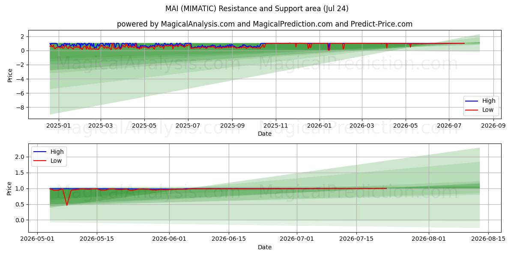Viewport: 514px width, 257px height.
Task: Click the bottom chart x-axis label '2026-07-15'
Action: click(x=356, y=239)
